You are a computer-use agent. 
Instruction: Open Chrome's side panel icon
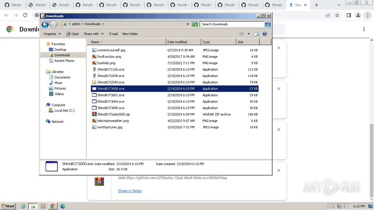pyautogui.click(x=349, y=15)
